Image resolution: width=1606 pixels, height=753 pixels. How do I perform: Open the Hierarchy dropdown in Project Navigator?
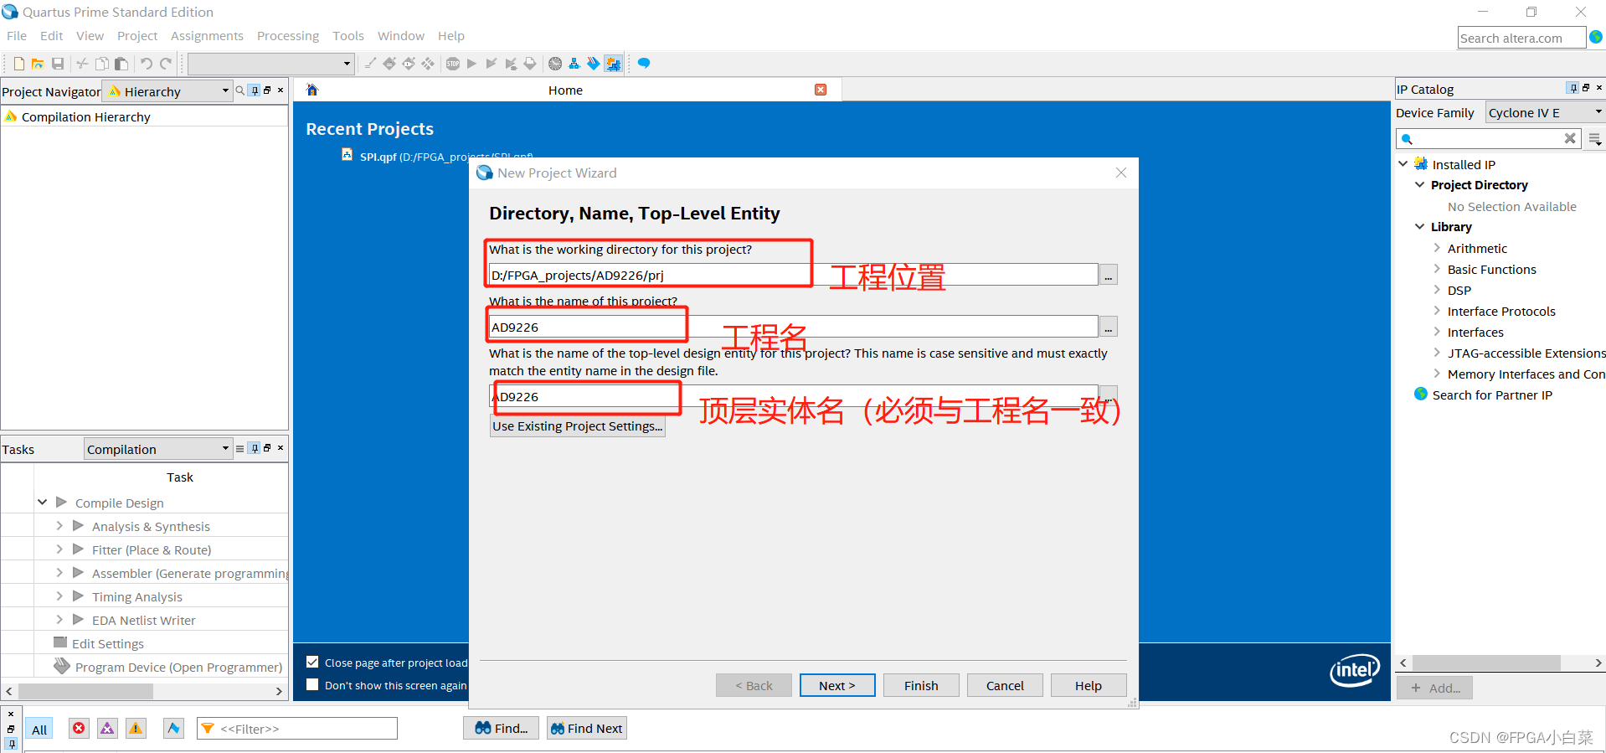pos(168,90)
